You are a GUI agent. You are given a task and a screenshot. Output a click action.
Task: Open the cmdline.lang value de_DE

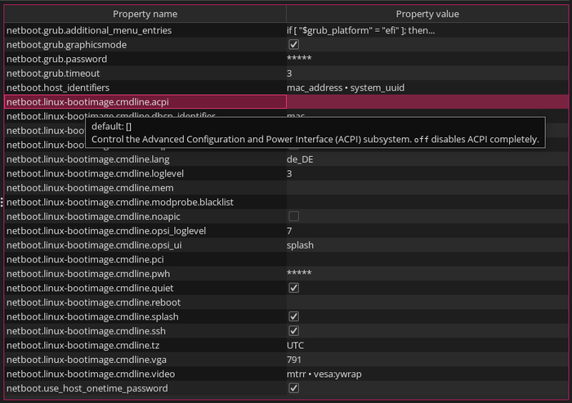tap(300, 159)
